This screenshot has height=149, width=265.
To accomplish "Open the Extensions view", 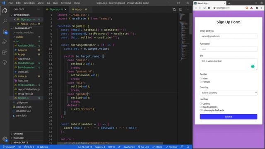I will point(5,52).
